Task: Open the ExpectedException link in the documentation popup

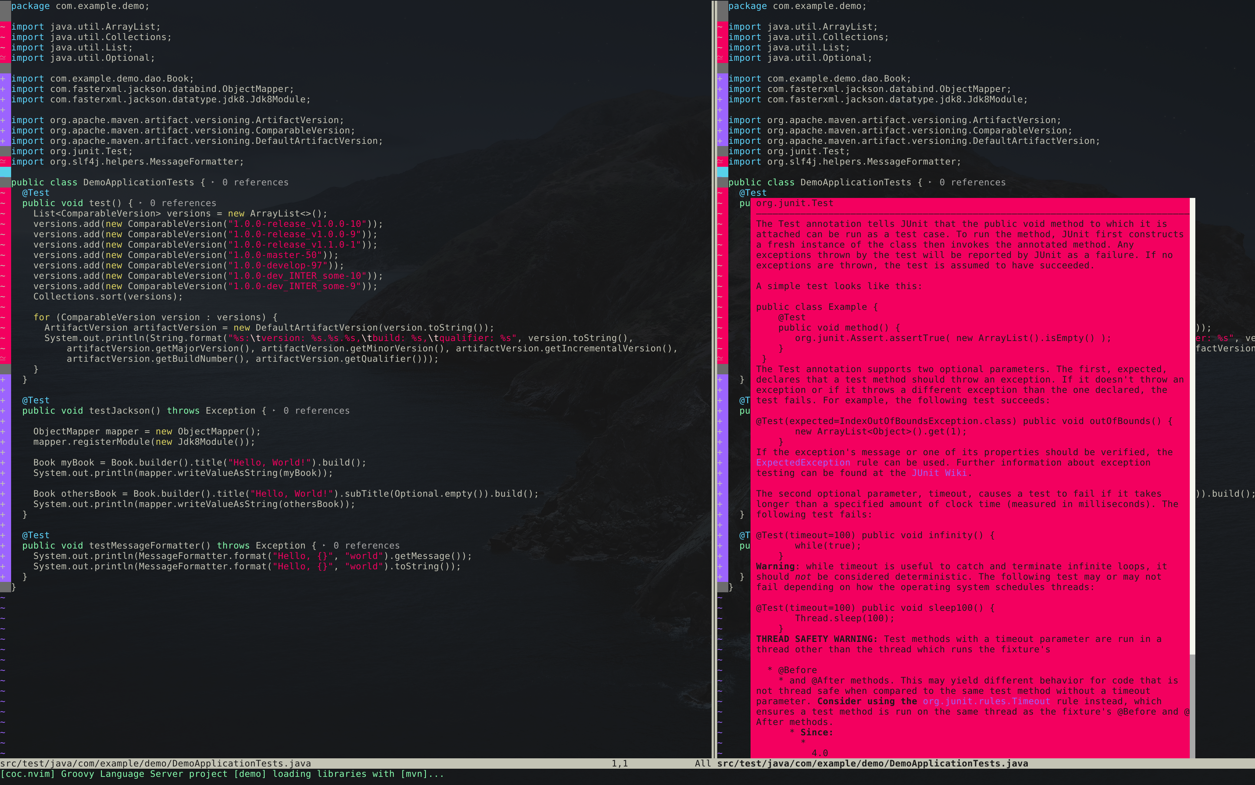Action: tap(803, 463)
